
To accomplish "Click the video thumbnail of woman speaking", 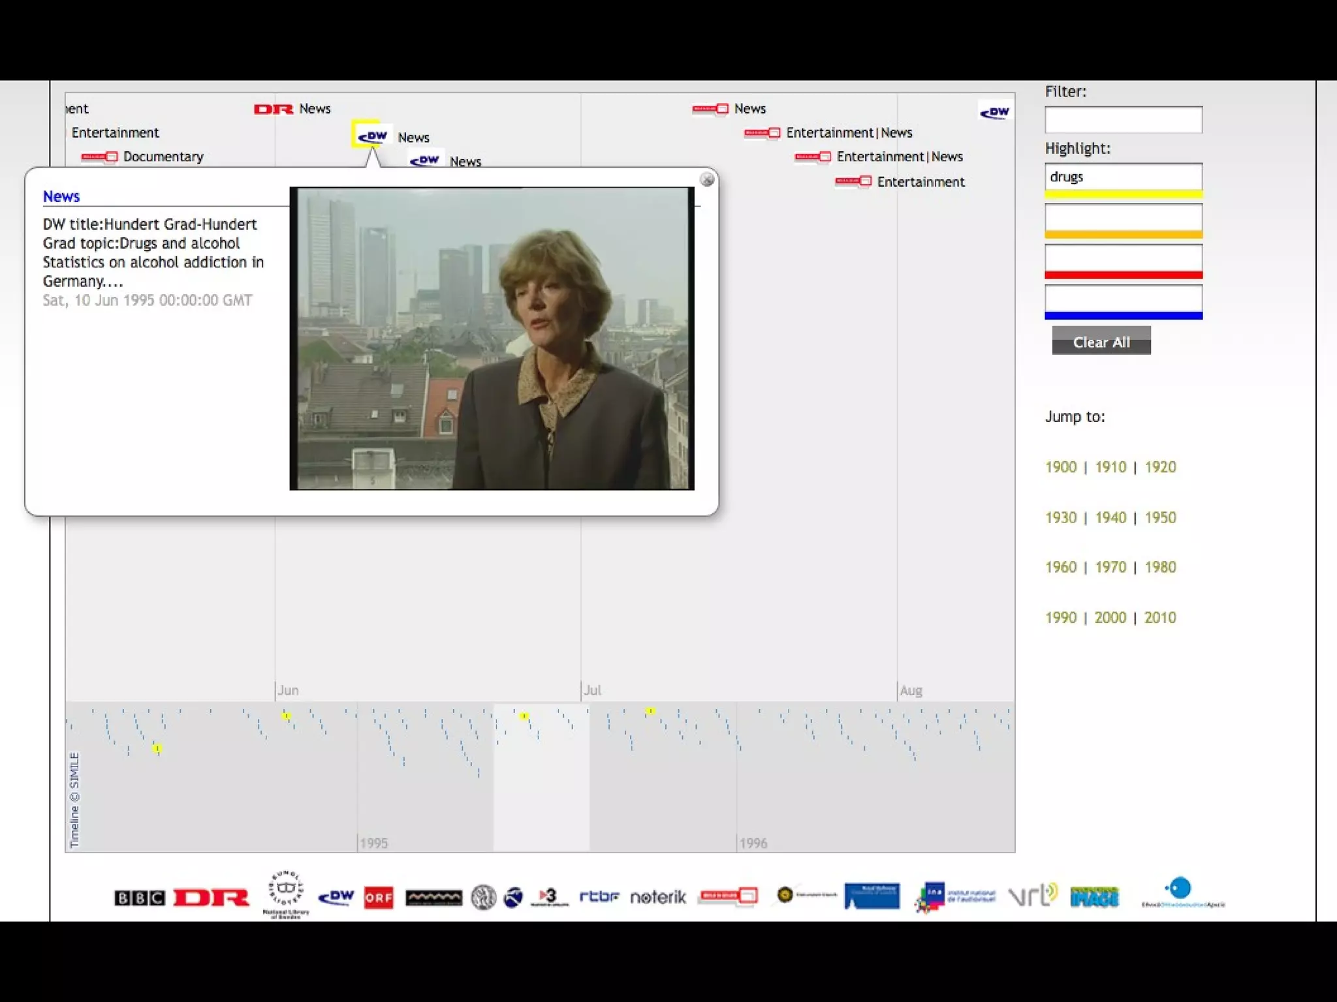I will tap(492, 338).
